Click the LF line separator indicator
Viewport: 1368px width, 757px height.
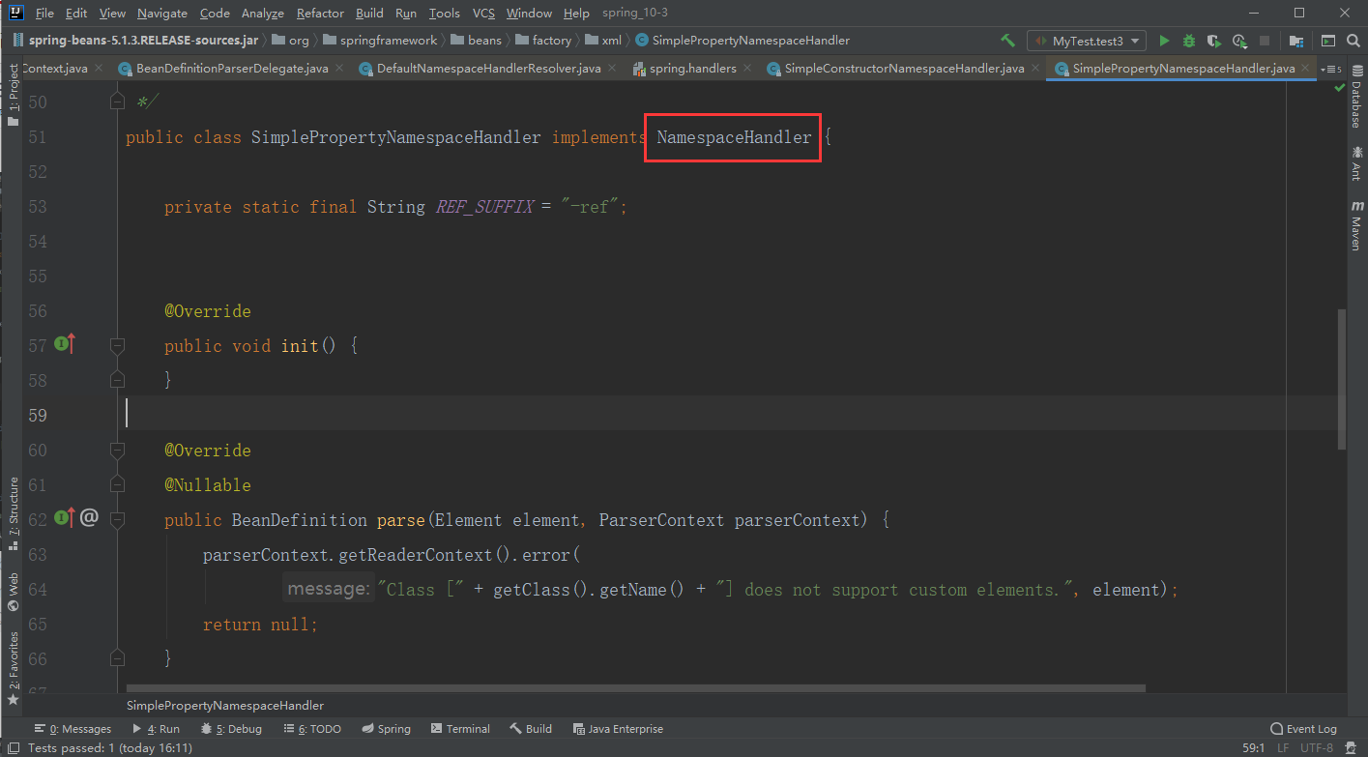[1282, 747]
